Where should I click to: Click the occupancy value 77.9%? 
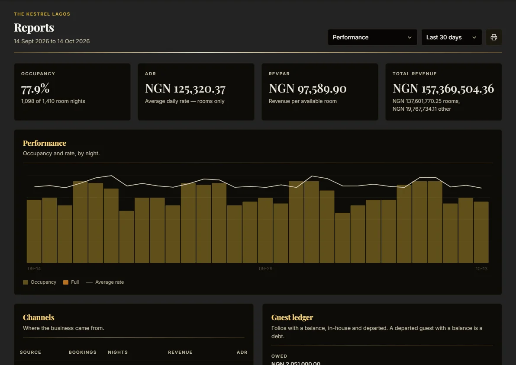coord(35,89)
